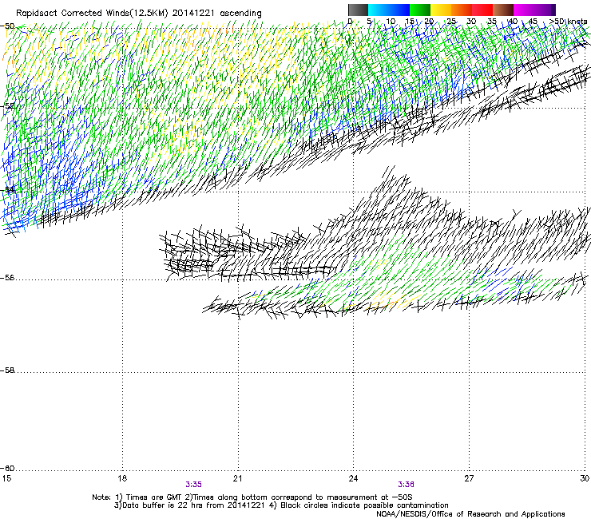Click the yellow 20-25 knots color swatch
591x519 pixels.
441,10
